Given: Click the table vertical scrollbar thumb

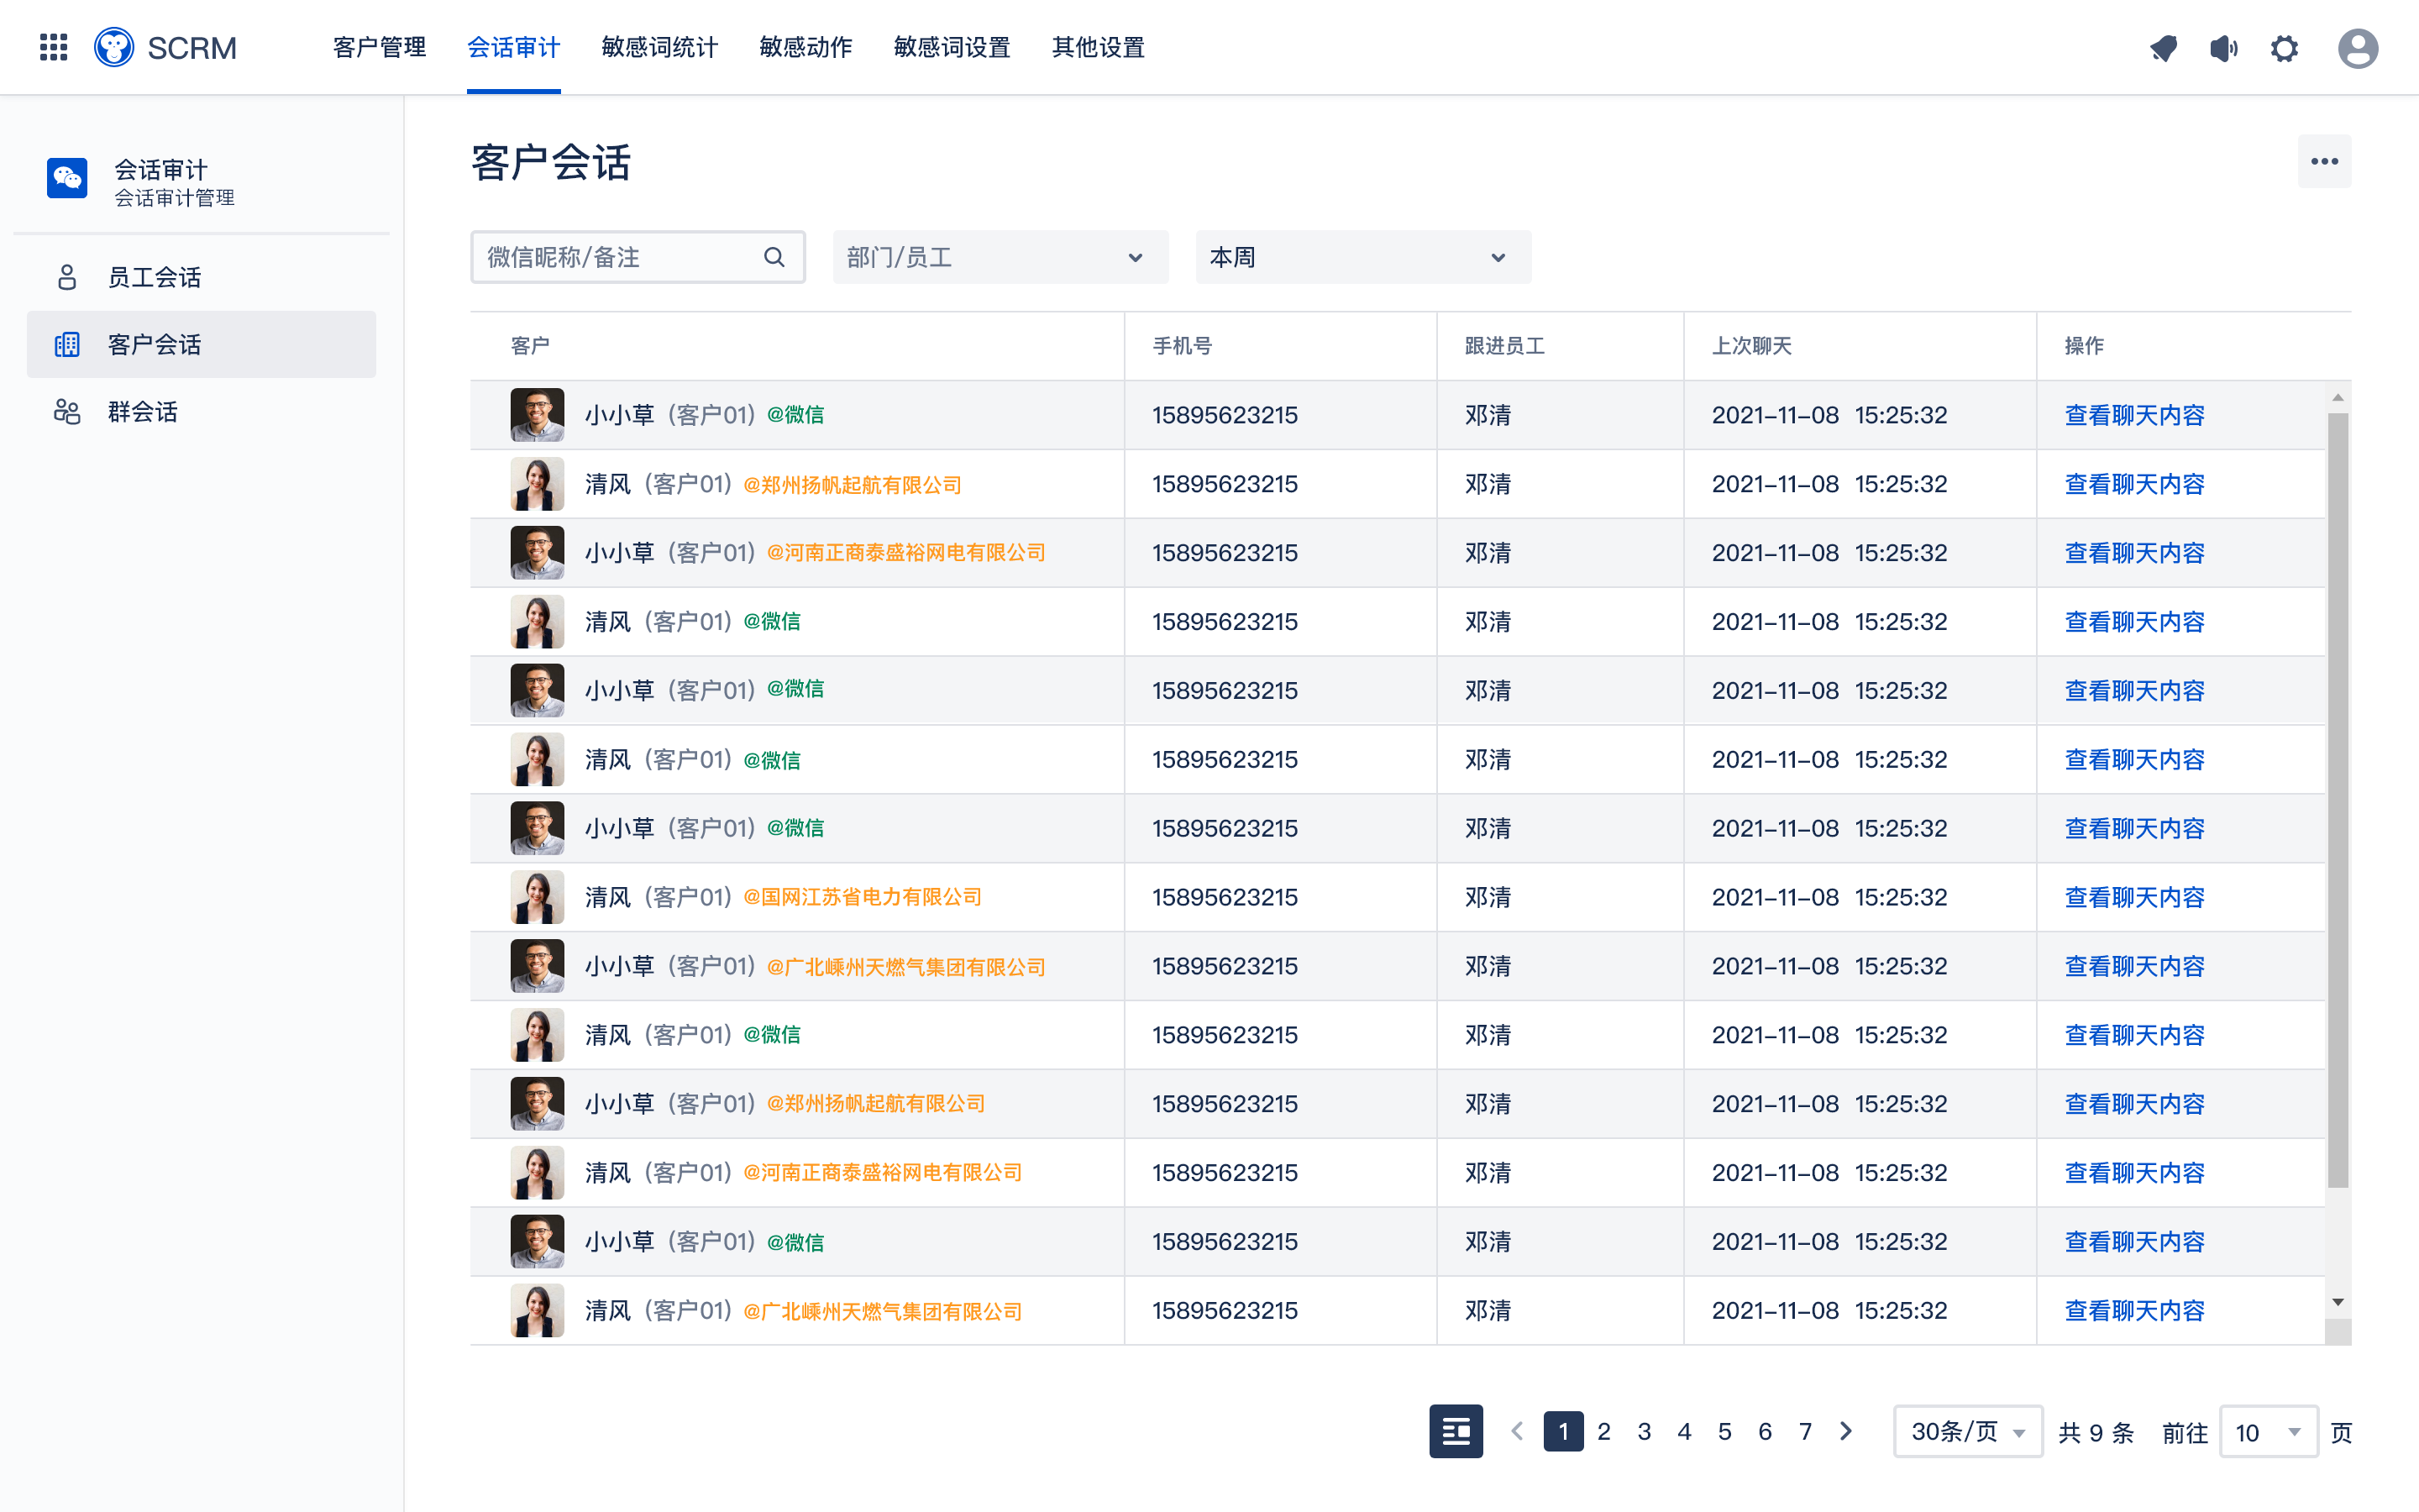Looking at the screenshot, I should (x=2337, y=800).
